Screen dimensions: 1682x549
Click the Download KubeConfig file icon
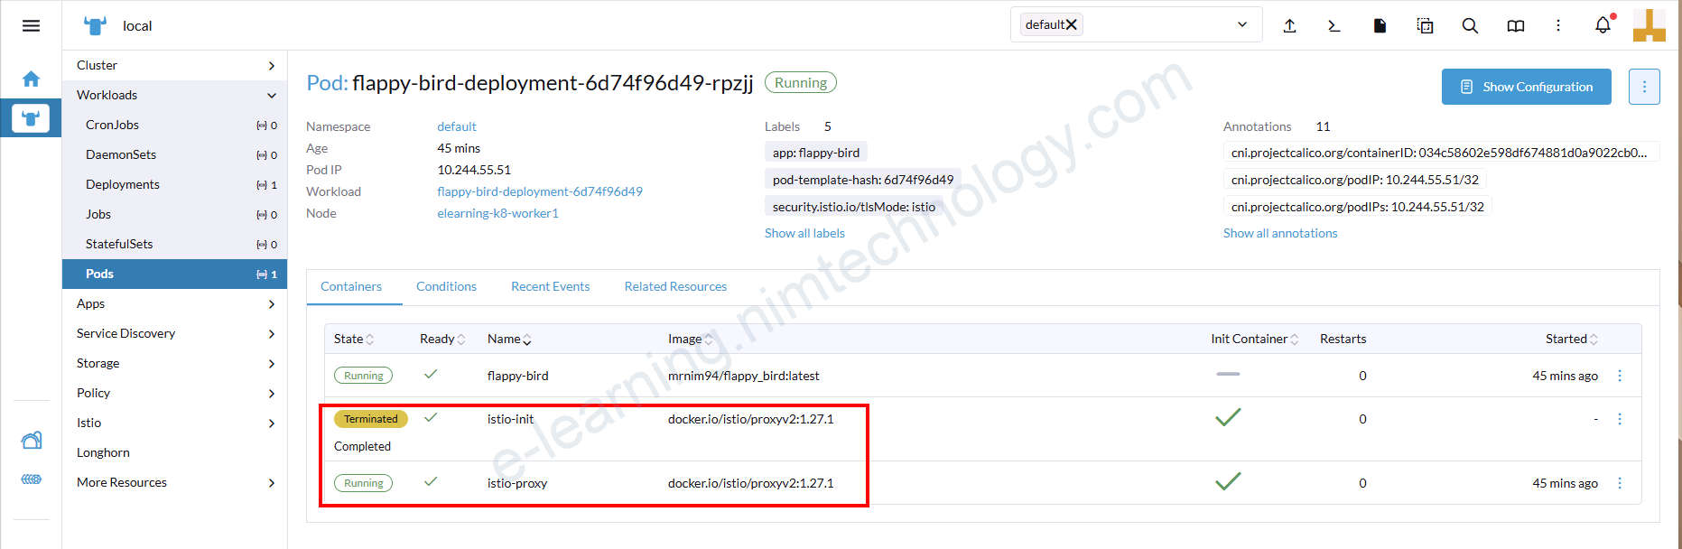(x=1379, y=25)
